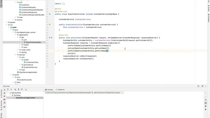
Task: Open Group By options in Services
Action: (x=15, y=89)
